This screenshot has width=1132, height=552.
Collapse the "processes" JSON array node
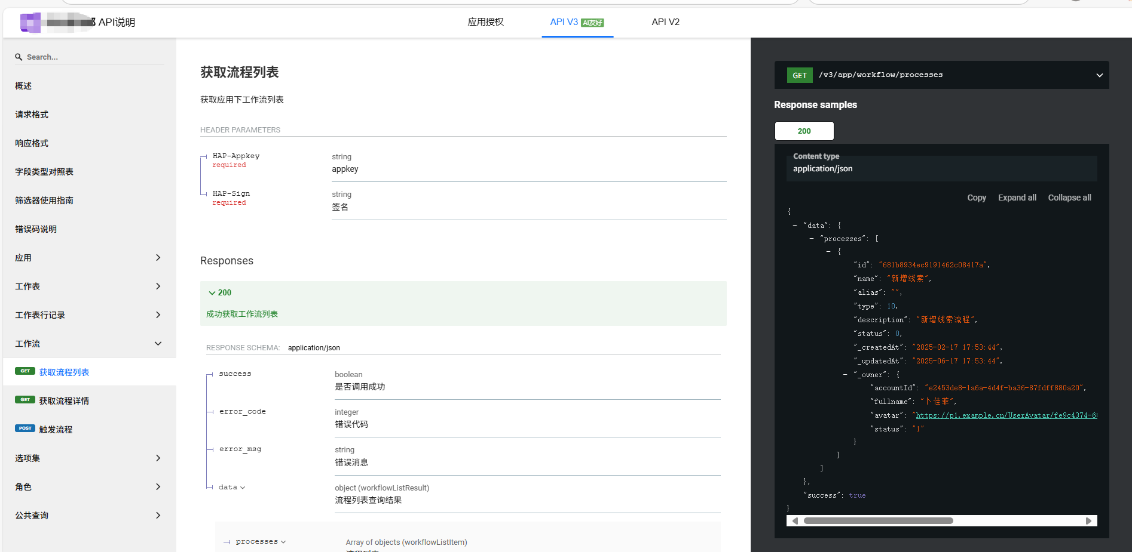point(812,239)
